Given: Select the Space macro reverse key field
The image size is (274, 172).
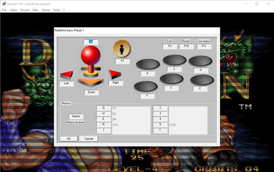Looking at the screenshot, I should [x=76, y=116].
